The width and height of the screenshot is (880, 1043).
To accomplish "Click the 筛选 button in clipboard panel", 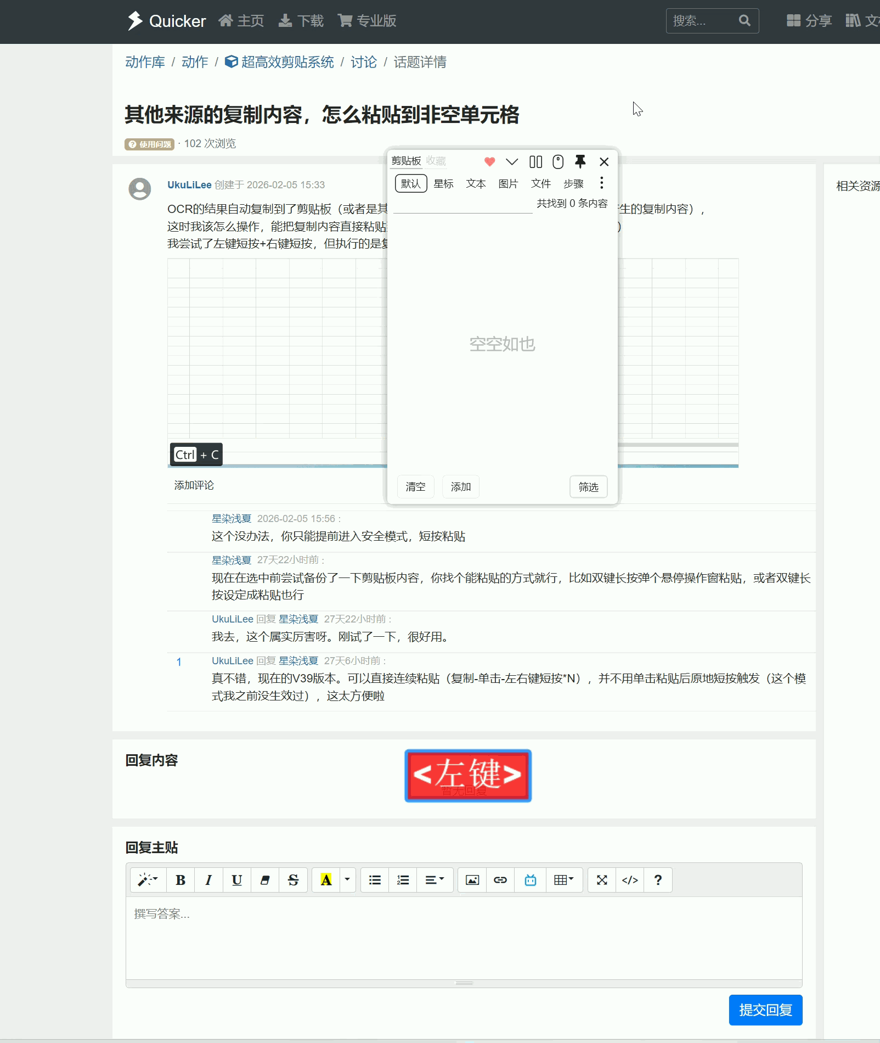I will (588, 487).
